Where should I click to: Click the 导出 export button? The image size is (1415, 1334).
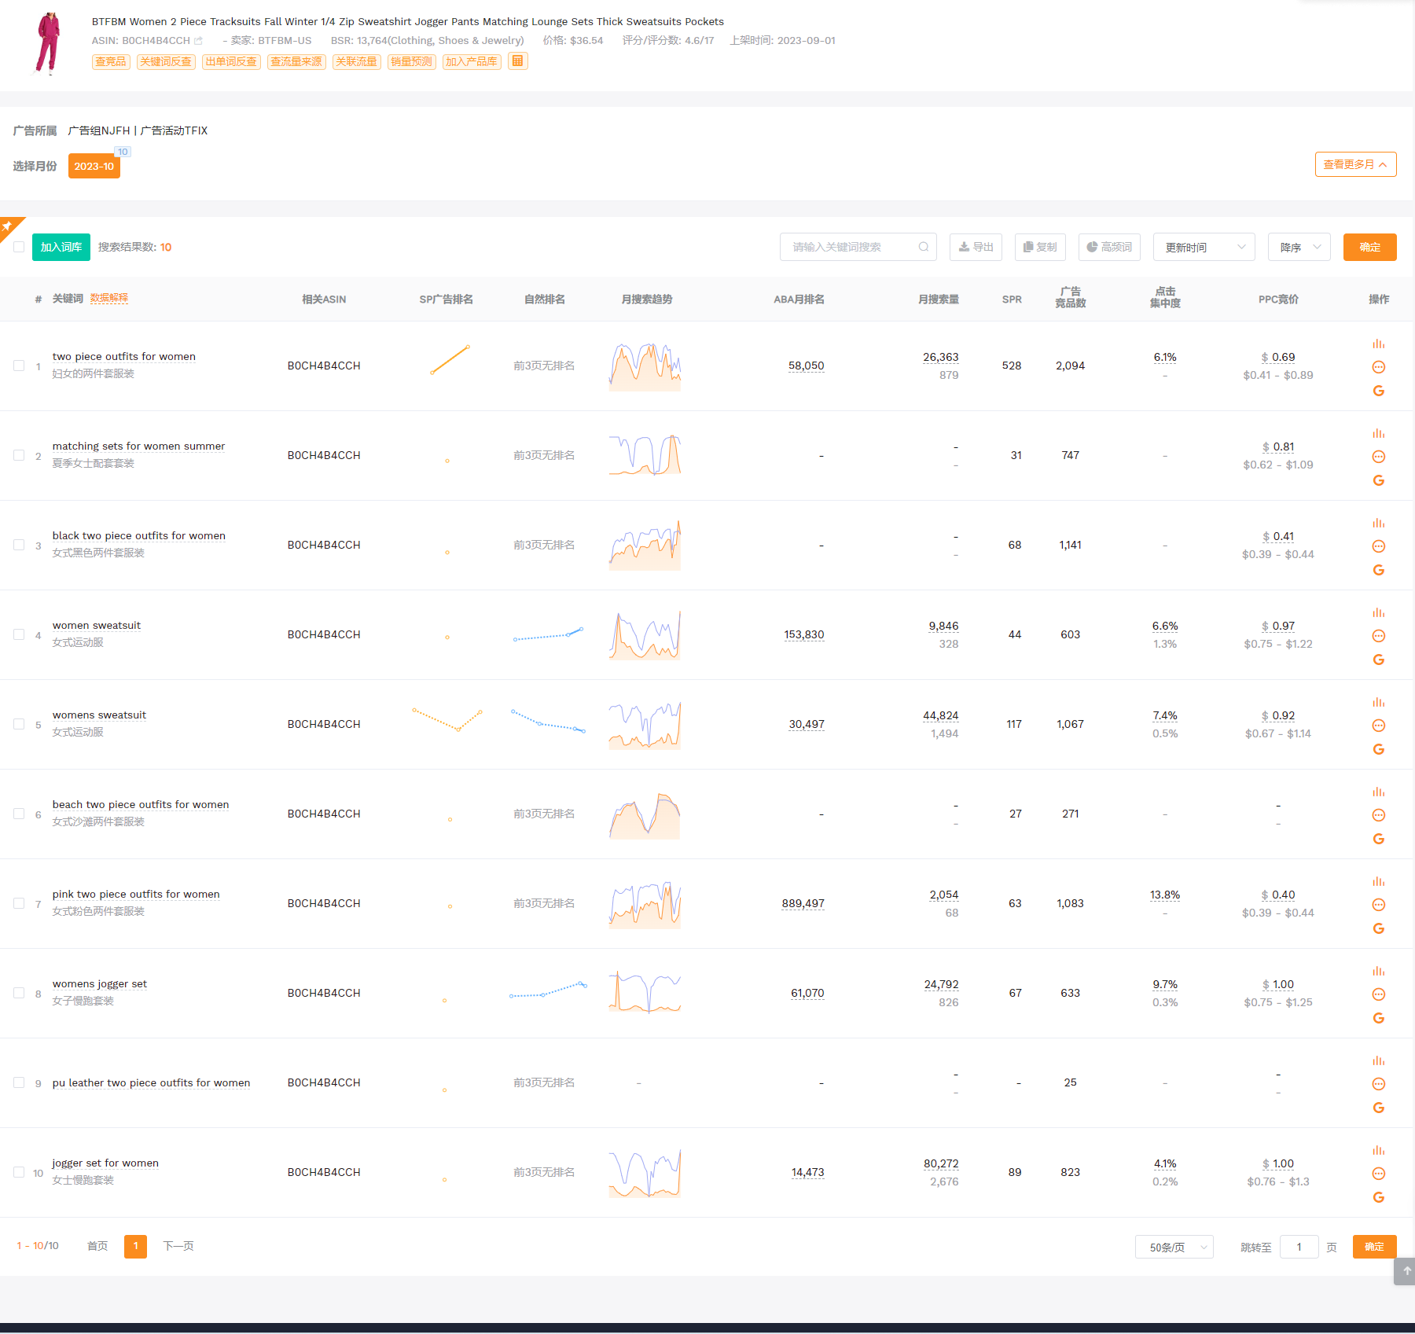(976, 247)
